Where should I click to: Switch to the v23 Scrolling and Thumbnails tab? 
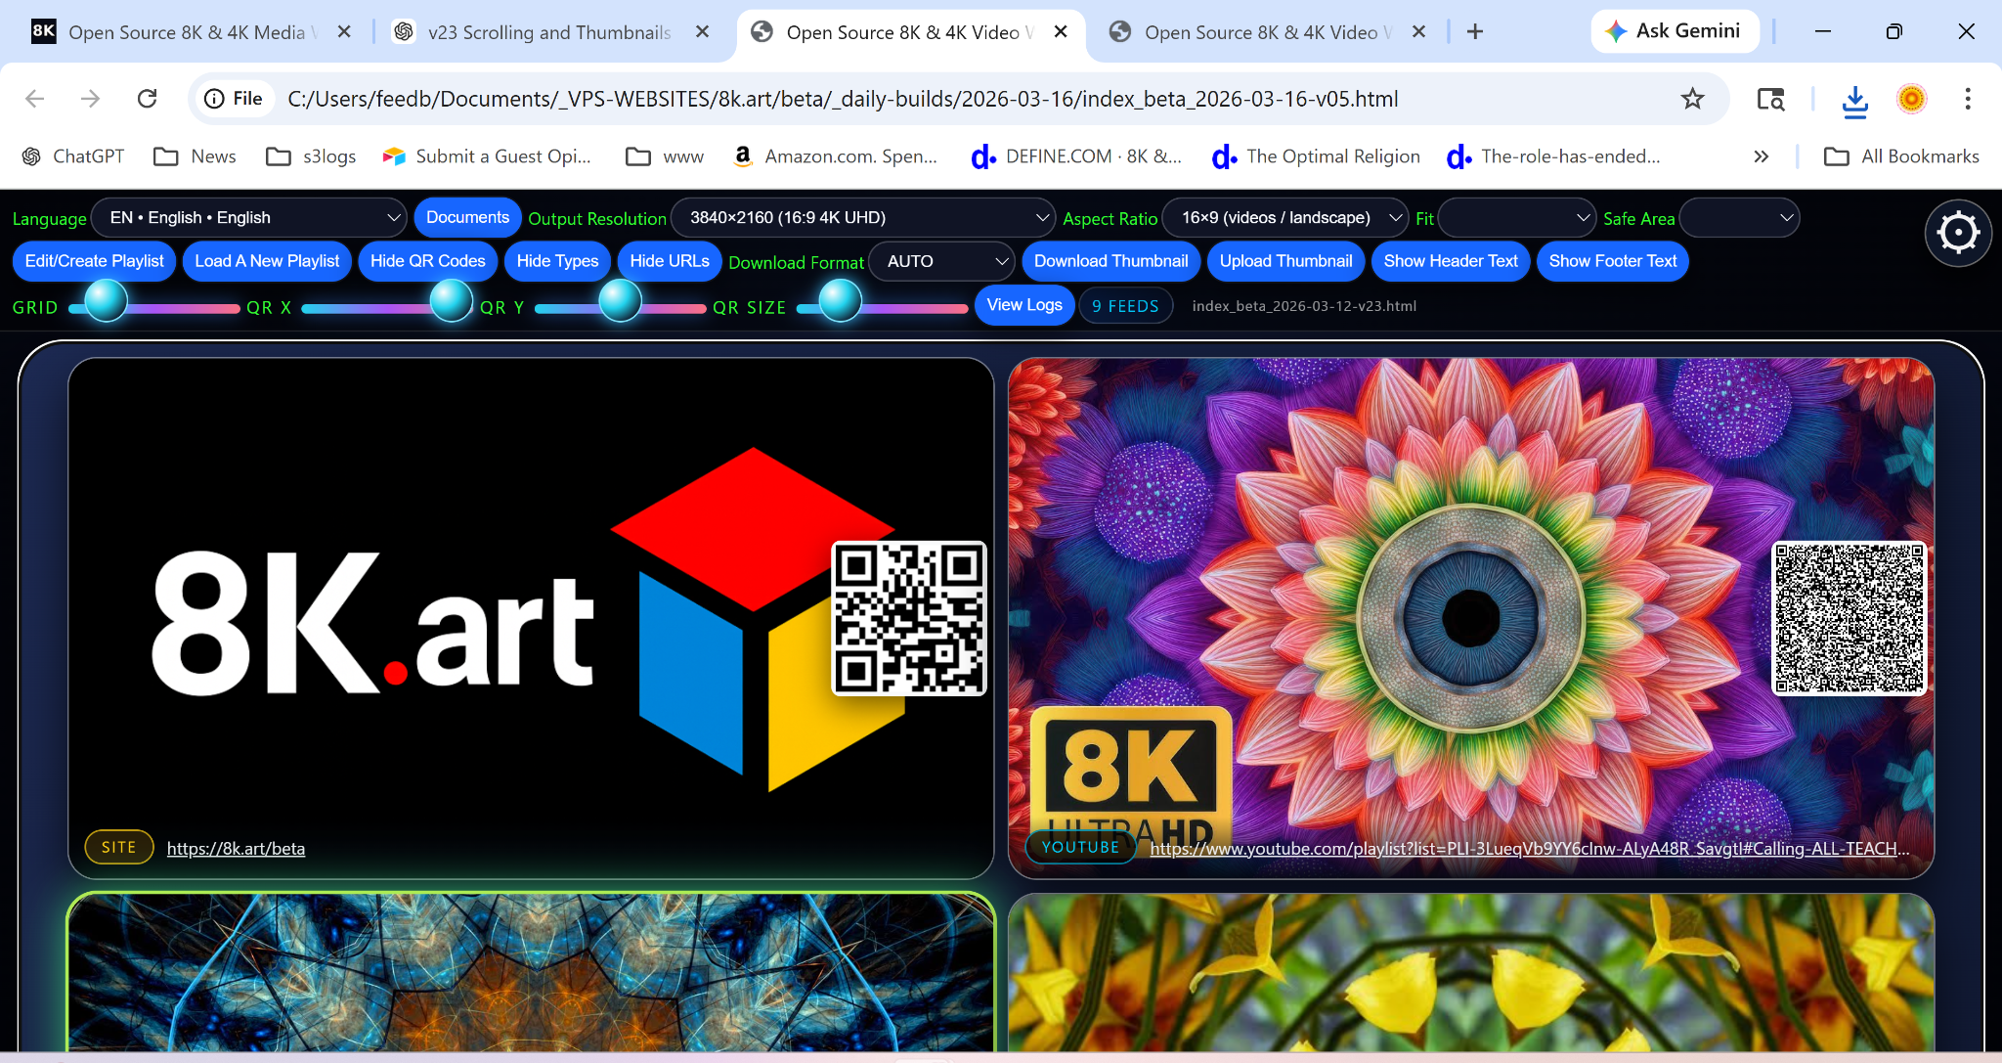click(x=548, y=32)
